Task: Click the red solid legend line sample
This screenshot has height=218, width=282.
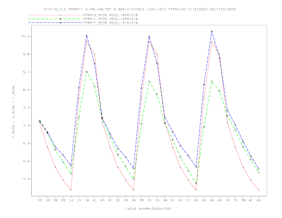Action: [x=55, y=15]
